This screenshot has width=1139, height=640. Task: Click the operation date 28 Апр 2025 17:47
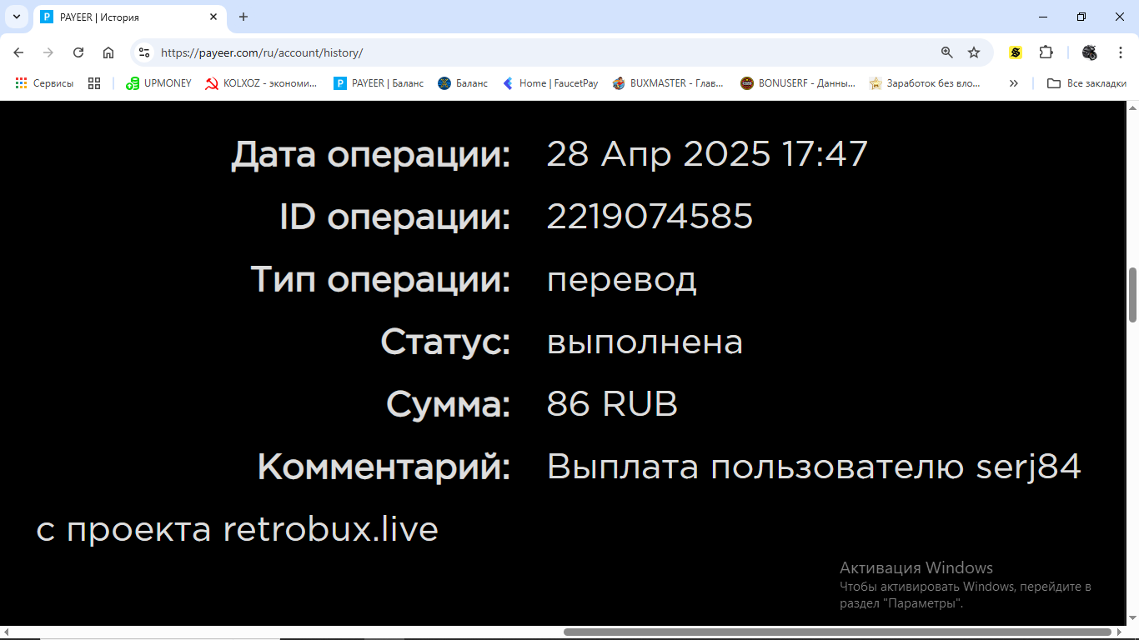click(x=707, y=154)
